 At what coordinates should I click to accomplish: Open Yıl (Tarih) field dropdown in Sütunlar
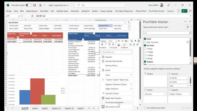tap(187, 78)
